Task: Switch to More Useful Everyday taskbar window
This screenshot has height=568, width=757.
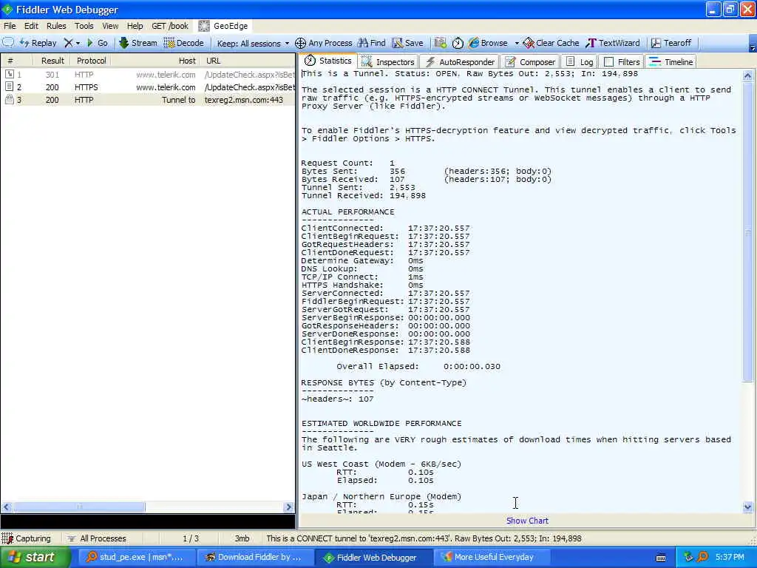Action: (491, 557)
